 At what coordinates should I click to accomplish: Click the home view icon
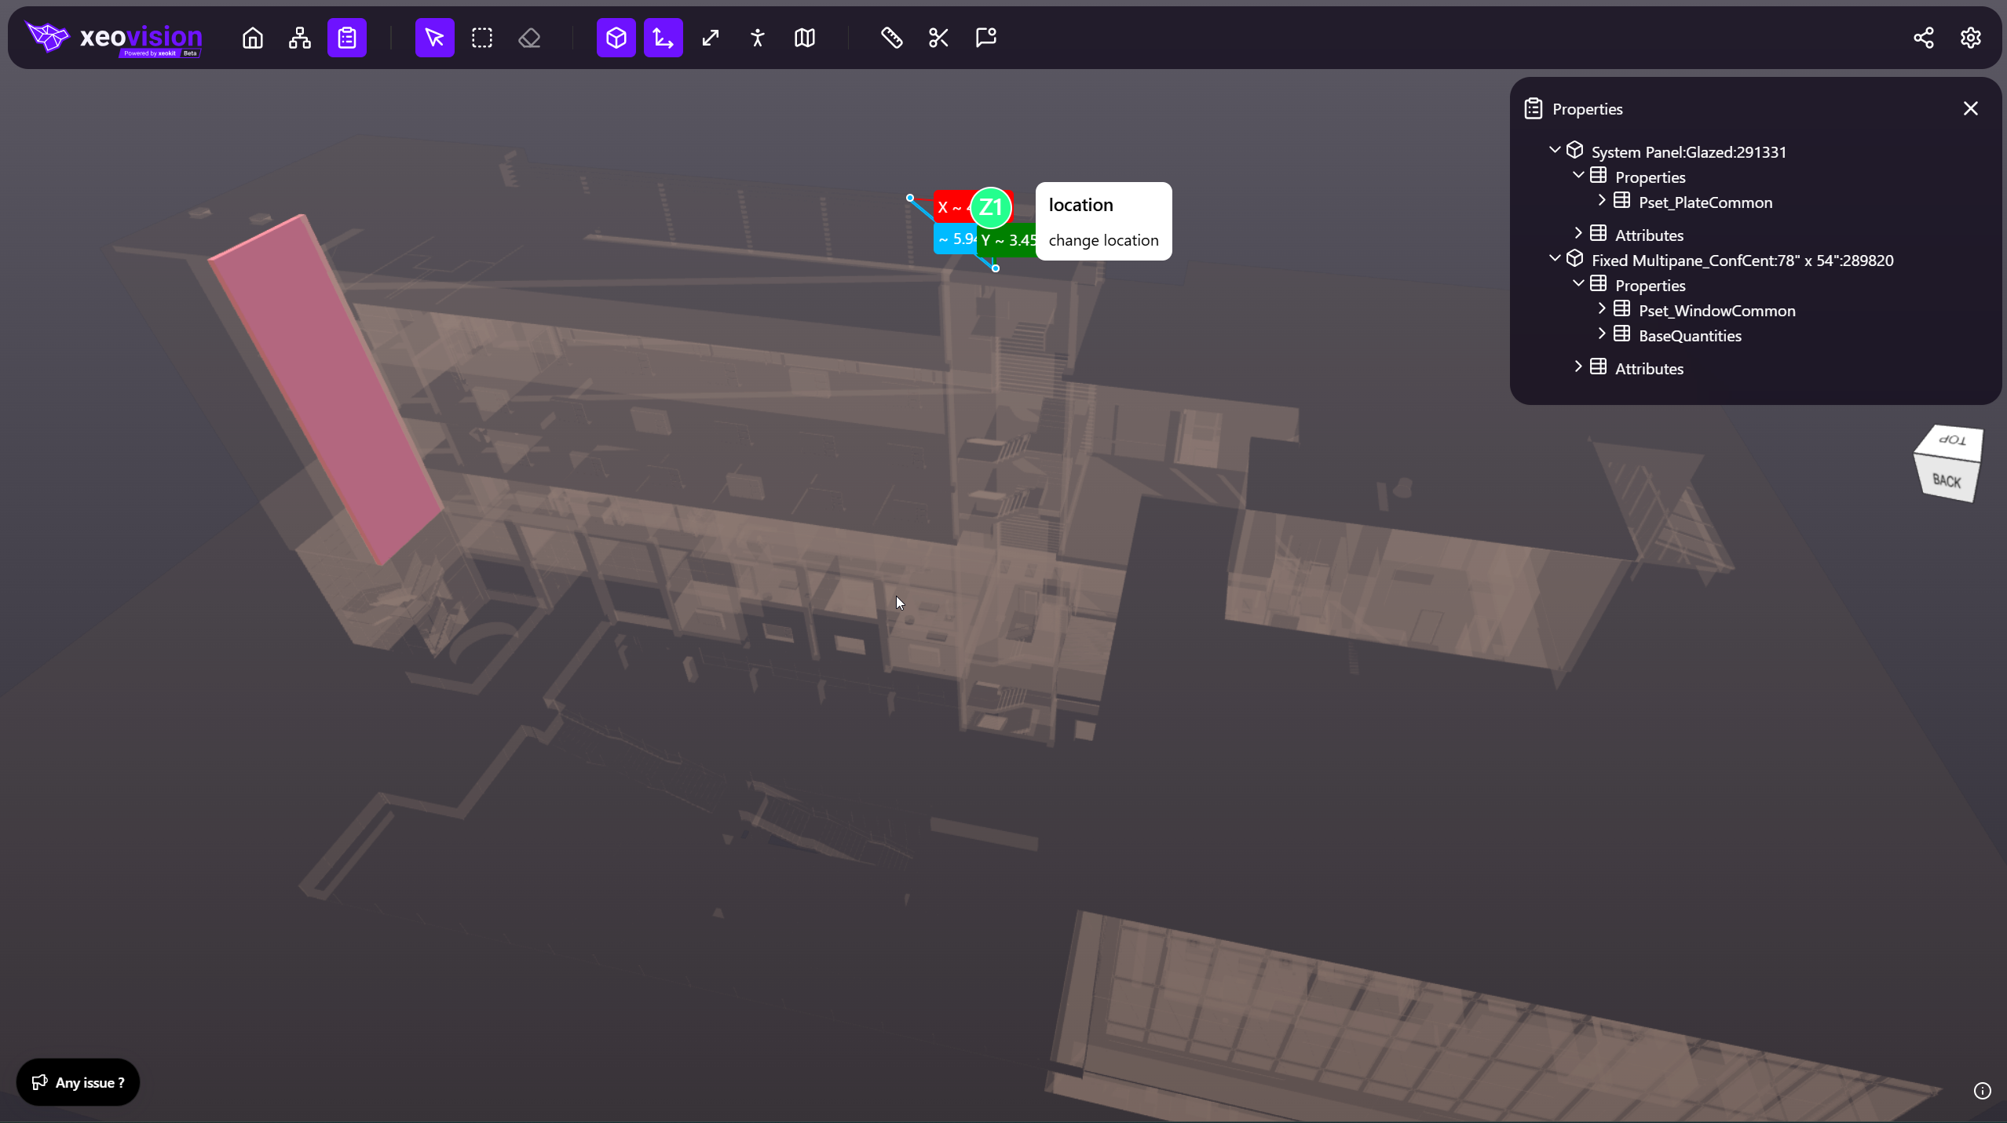pyautogui.click(x=252, y=38)
